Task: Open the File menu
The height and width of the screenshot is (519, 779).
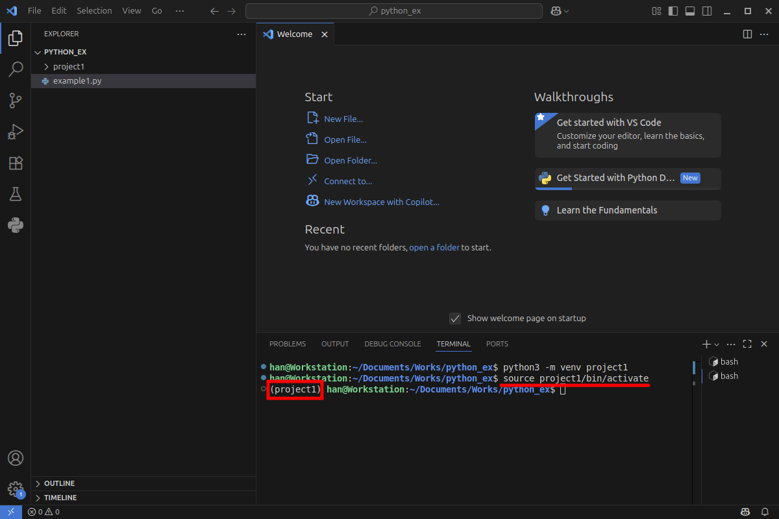Action: tap(34, 11)
